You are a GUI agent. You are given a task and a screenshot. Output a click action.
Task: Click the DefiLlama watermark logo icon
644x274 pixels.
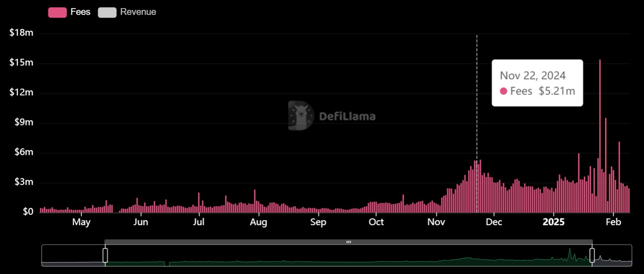pyautogui.click(x=301, y=116)
